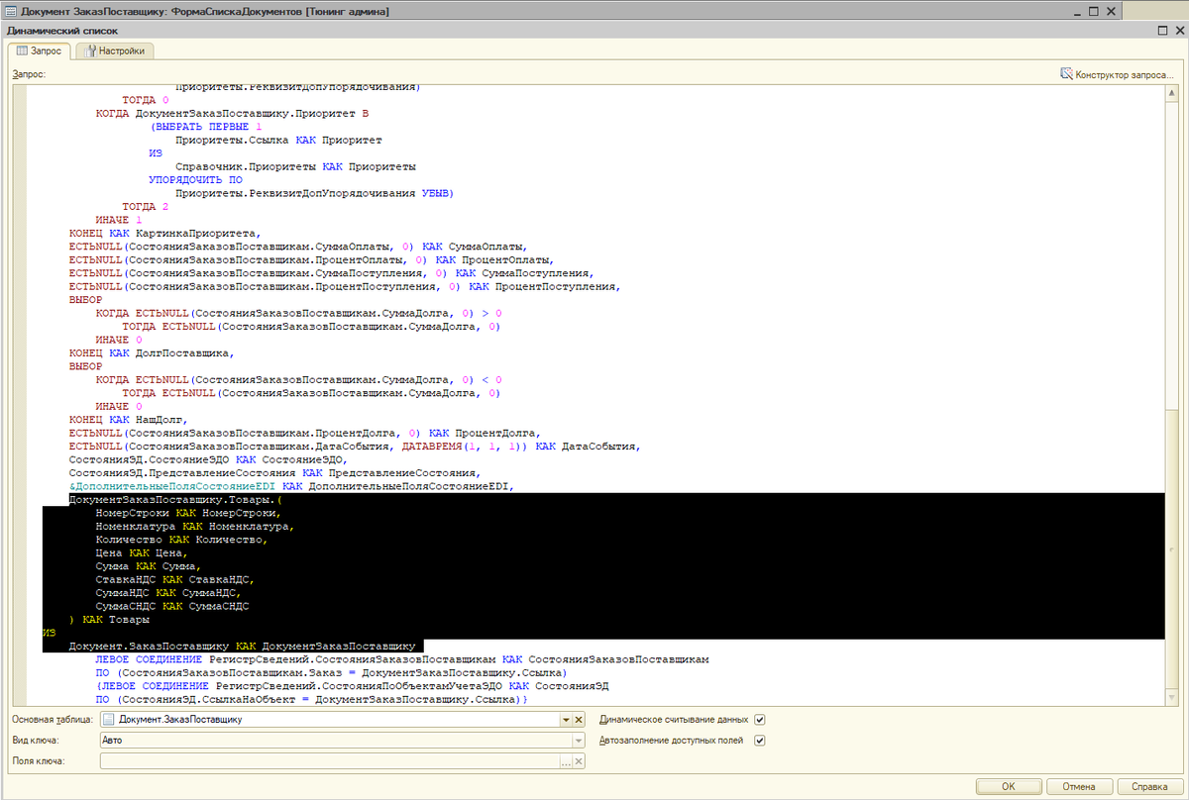Screen dimensions: 1189x800
Task: Click ЛЕВОЕ СОЕДИНЕНИЕ line with СостоянияЗаказовПоставщикам
Action: pyautogui.click(x=401, y=659)
